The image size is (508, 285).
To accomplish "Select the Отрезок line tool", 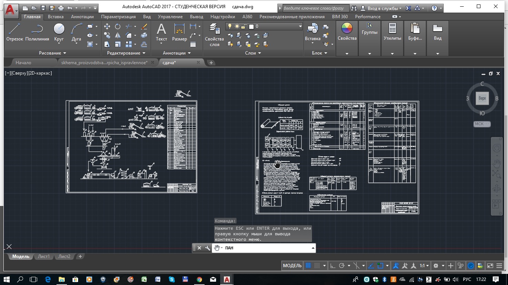I will coord(15,32).
